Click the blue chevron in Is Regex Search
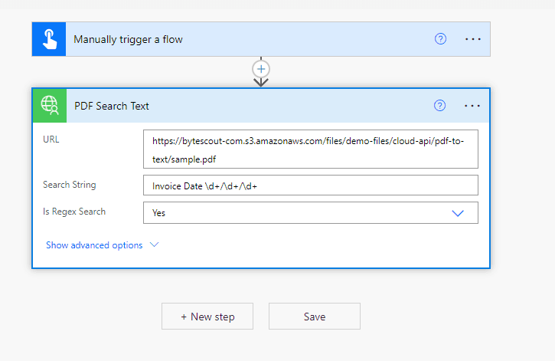Viewport: 555px width, 361px height. pos(458,213)
